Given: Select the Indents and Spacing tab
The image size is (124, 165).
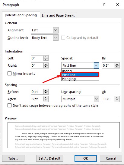Looking at the screenshot, I should pyautogui.click(x=21, y=15).
